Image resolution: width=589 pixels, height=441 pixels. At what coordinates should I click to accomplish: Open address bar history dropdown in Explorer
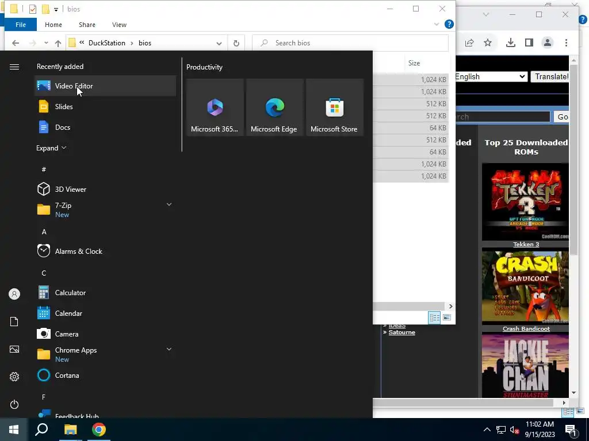click(219, 43)
